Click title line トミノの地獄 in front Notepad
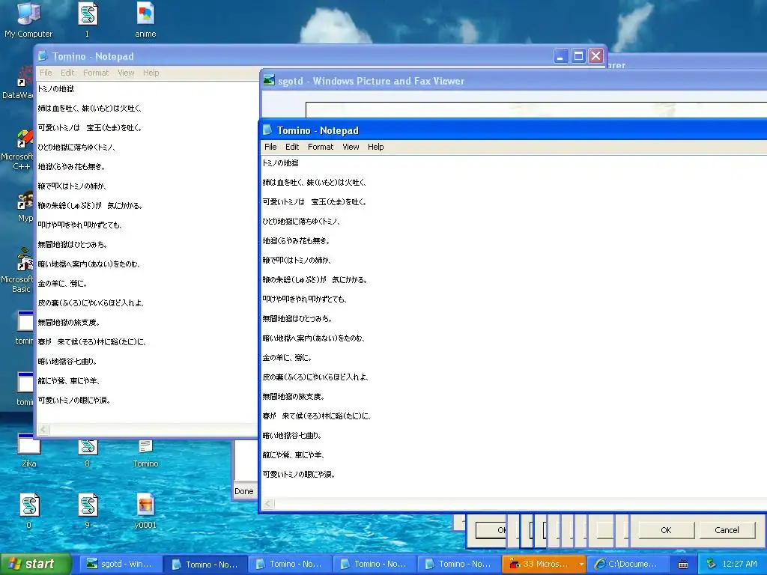The width and height of the screenshot is (767, 575). [280, 162]
